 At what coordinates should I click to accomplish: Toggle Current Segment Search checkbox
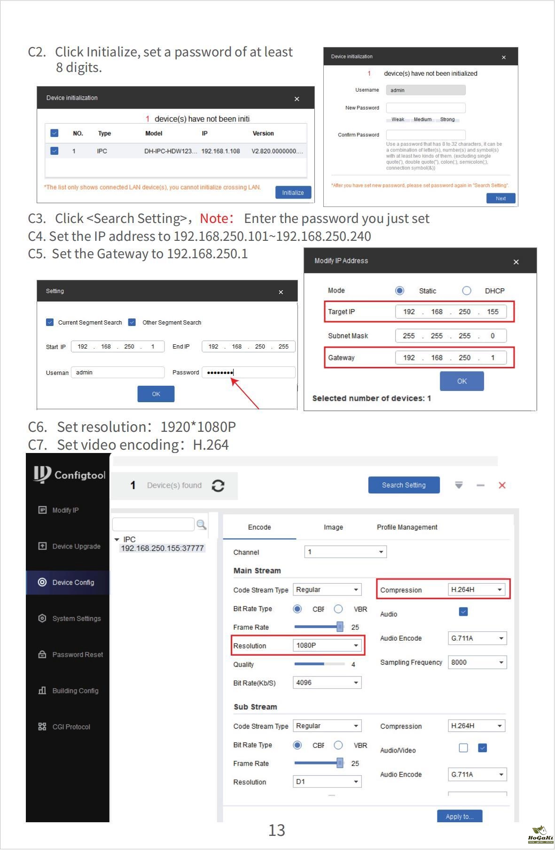(x=50, y=322)
